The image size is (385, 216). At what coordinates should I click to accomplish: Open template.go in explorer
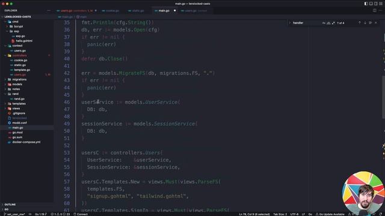point(27,70)
